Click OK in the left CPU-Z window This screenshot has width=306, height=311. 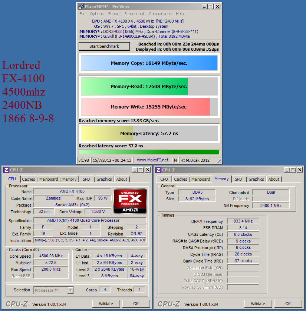point(136,304)
